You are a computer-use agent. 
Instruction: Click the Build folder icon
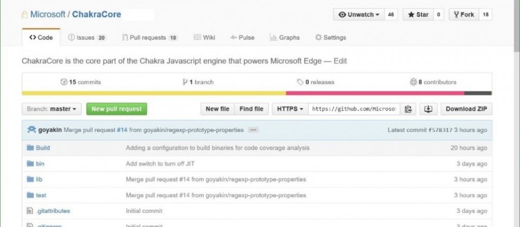point(30,148)
